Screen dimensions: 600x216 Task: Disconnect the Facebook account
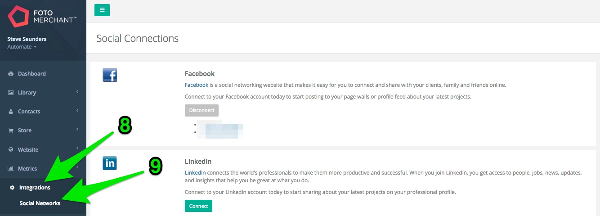point(201,110)
